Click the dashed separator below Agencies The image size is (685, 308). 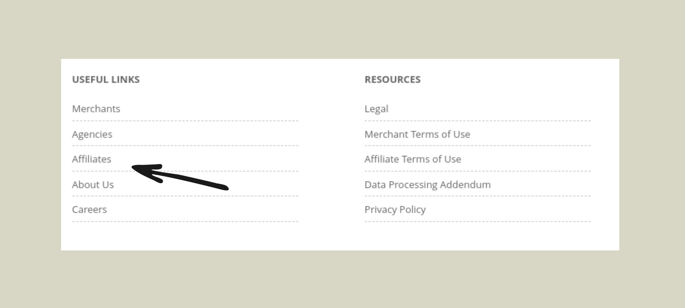pos(185,146)
